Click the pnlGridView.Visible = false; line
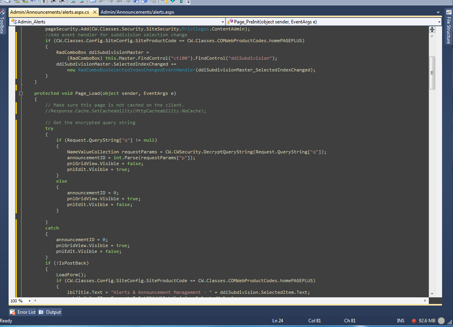This screenshot has width=453, height=327. (x=105, y=163)
